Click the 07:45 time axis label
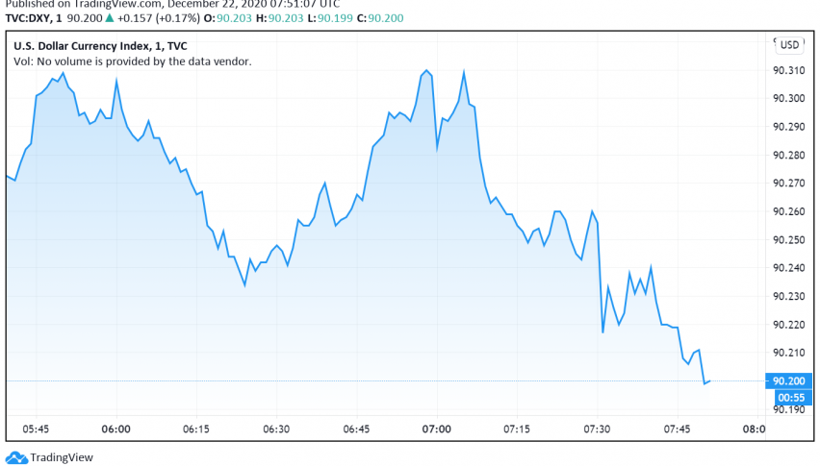The width and height of the screenshot is (820, 466). pyautogui.click(x=677, y=429)
